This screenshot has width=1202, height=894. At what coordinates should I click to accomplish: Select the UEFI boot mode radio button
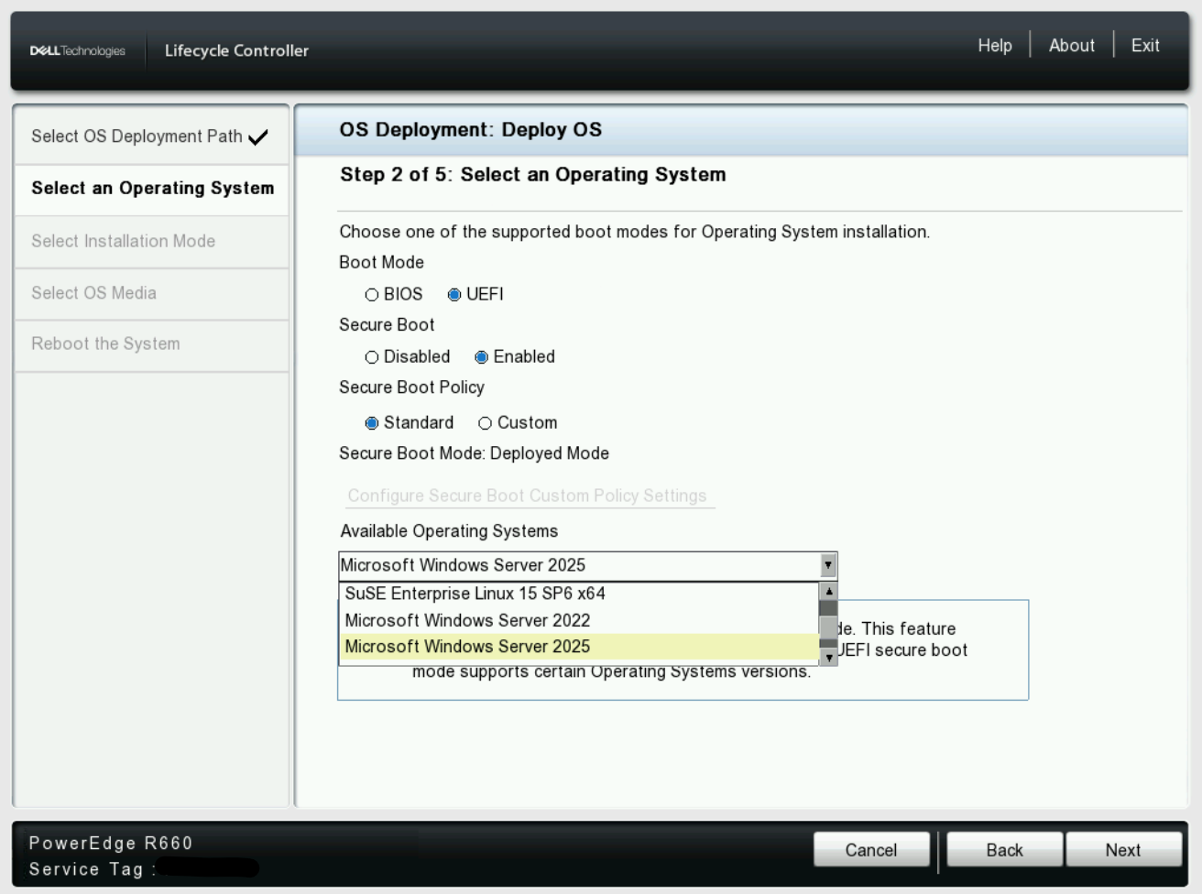[454, 295]
